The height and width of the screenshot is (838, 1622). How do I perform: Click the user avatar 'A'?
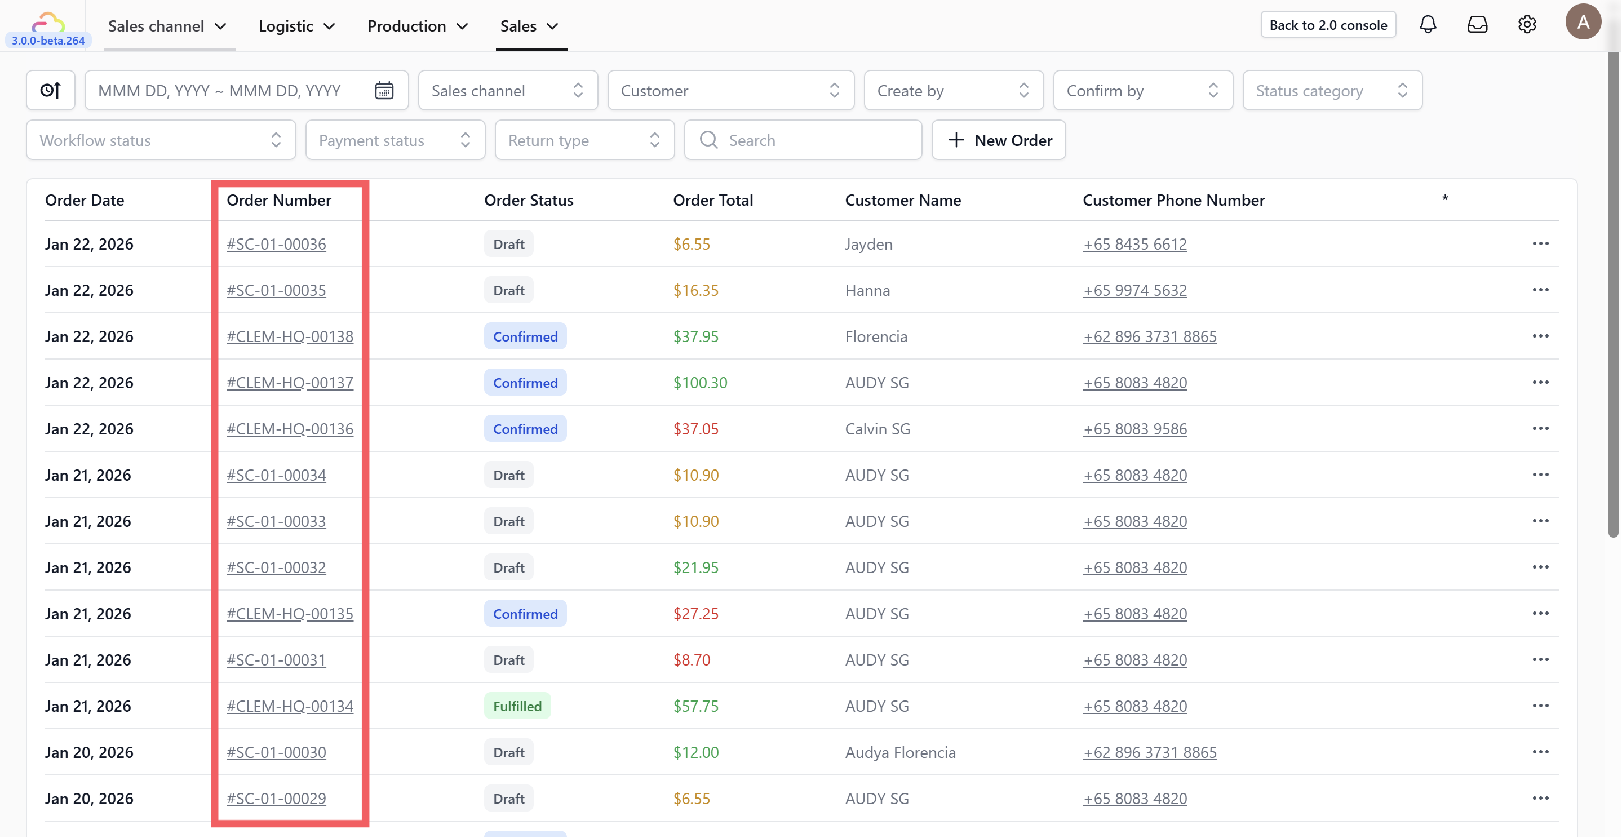(1583, 22)
